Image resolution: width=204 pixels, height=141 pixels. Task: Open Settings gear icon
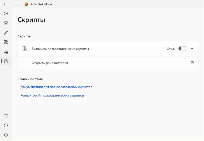pyautogui.click(x=6, y=135)
